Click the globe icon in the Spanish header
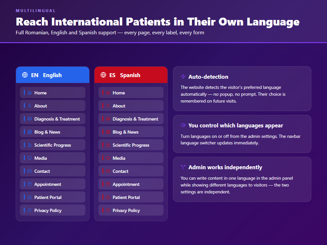The height and width of the screenshot is (245, 327). (x=103, y=75)
